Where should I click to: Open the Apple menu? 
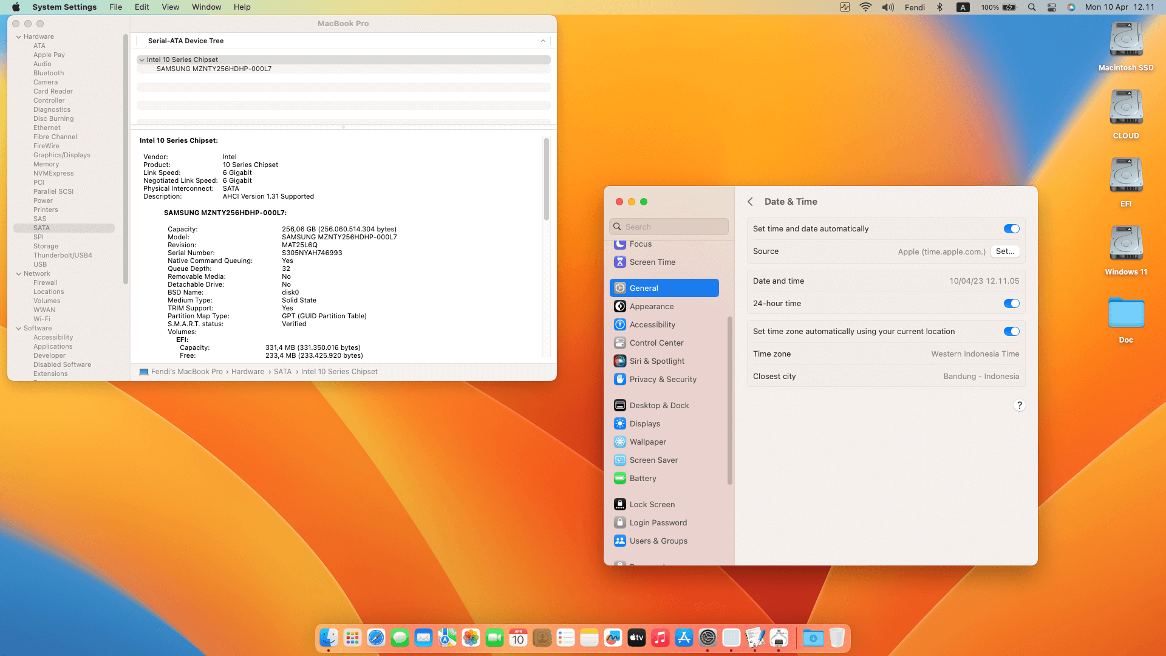[x=16, y=7]
